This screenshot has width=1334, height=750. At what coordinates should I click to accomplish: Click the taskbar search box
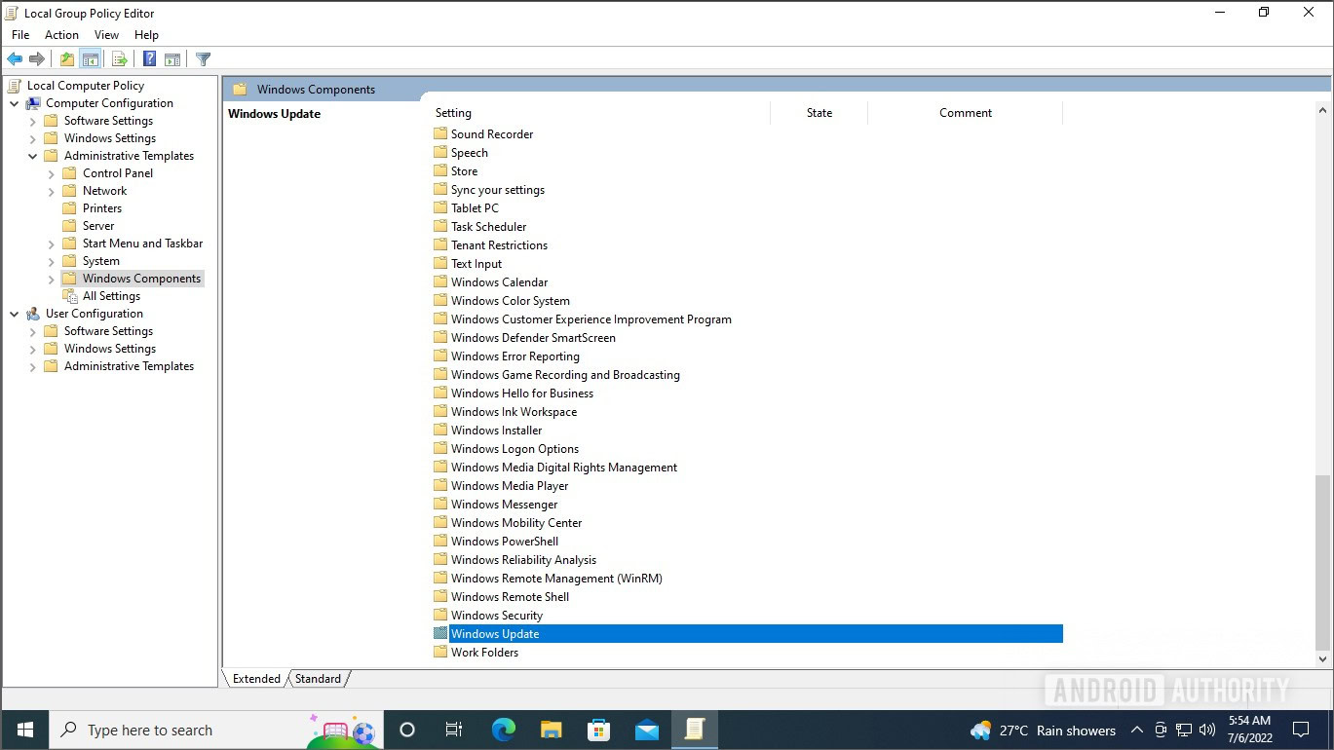pyautogui.click(x=216, y=730)
